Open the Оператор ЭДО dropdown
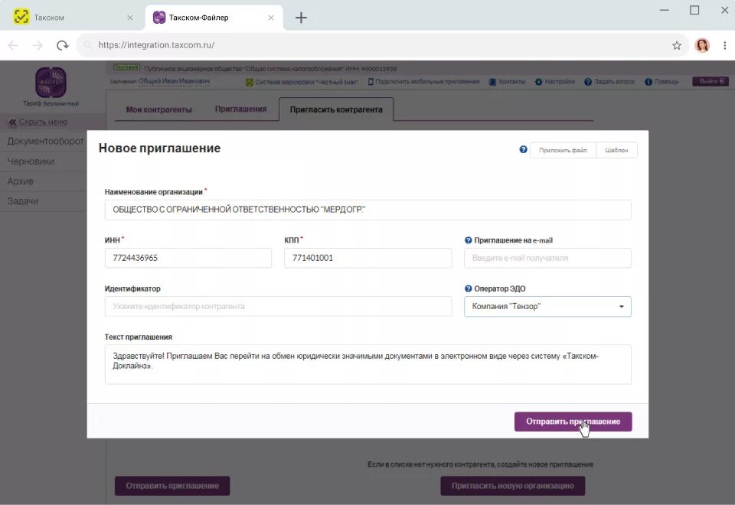 coord(547,306)
